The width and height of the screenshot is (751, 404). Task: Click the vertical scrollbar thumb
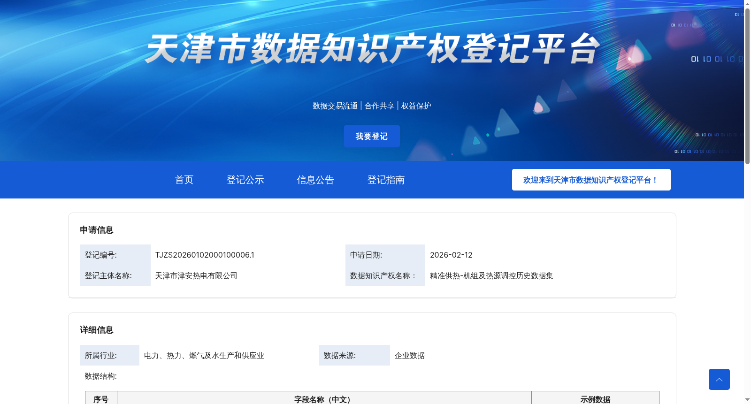(x=747, y=86)
